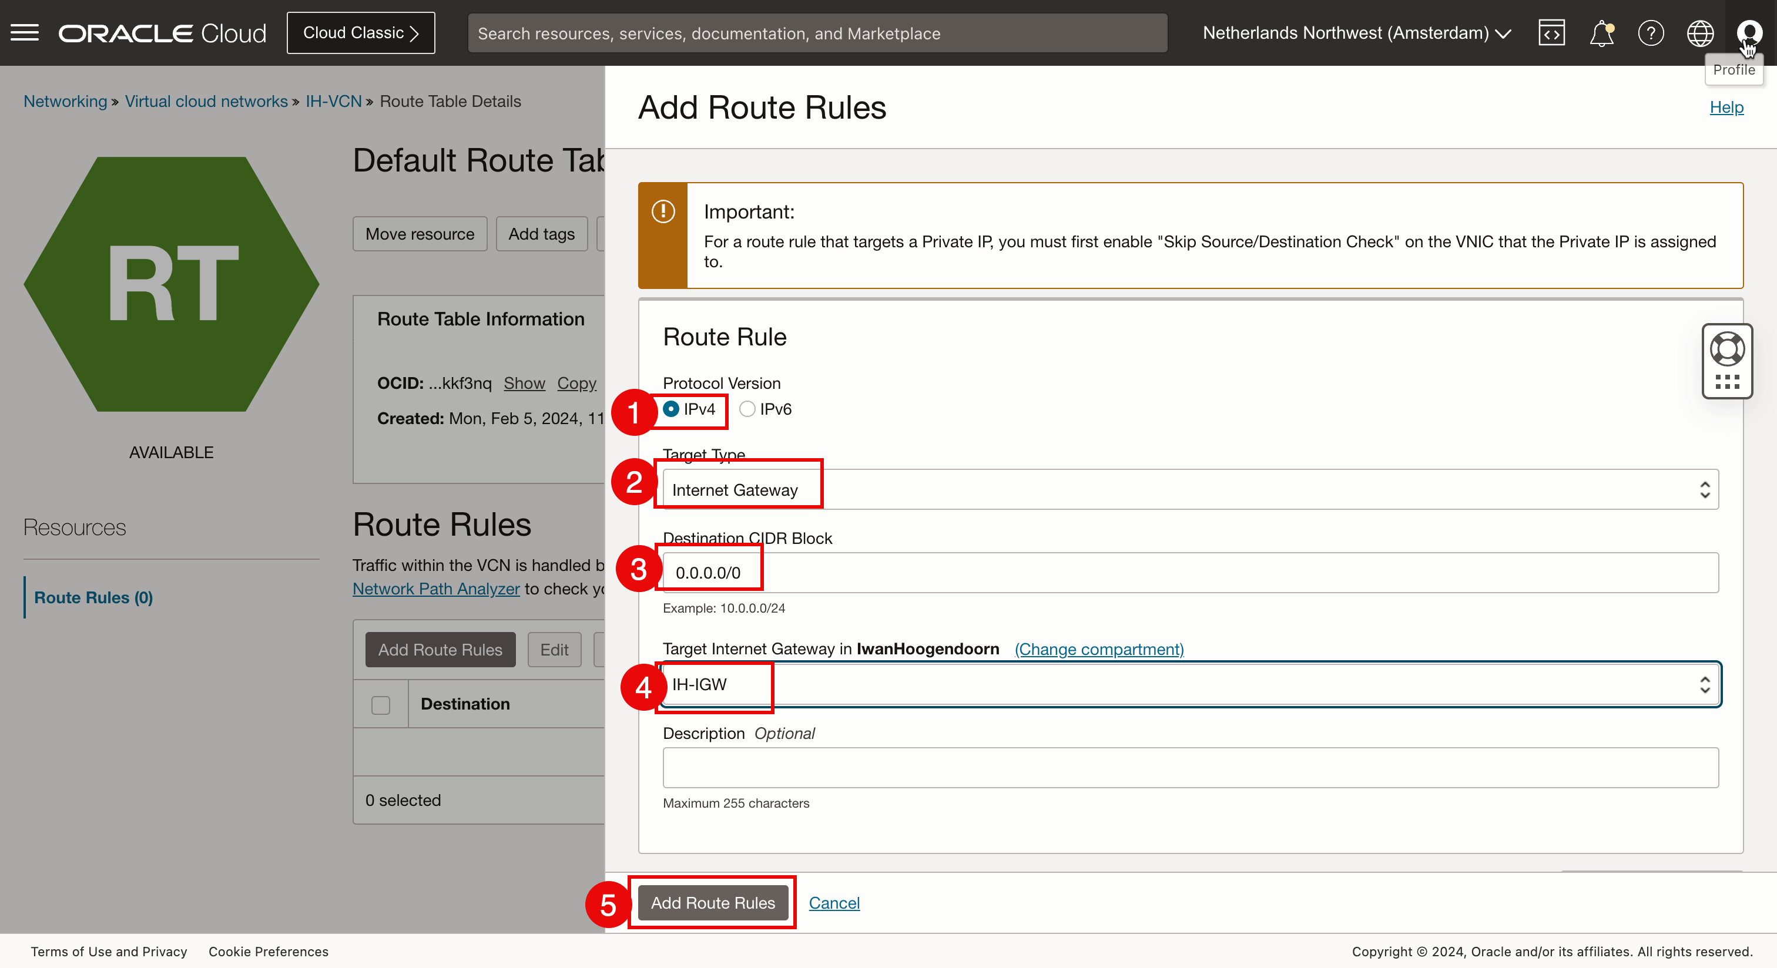Go to Virtual cloud networks breadcrumb
The image size is (1777, 968).
[x=206, y=102]
